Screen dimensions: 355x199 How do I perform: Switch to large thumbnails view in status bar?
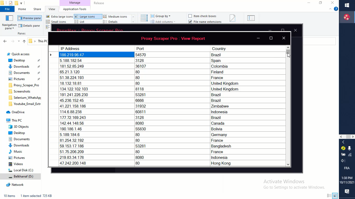point(335,196)
